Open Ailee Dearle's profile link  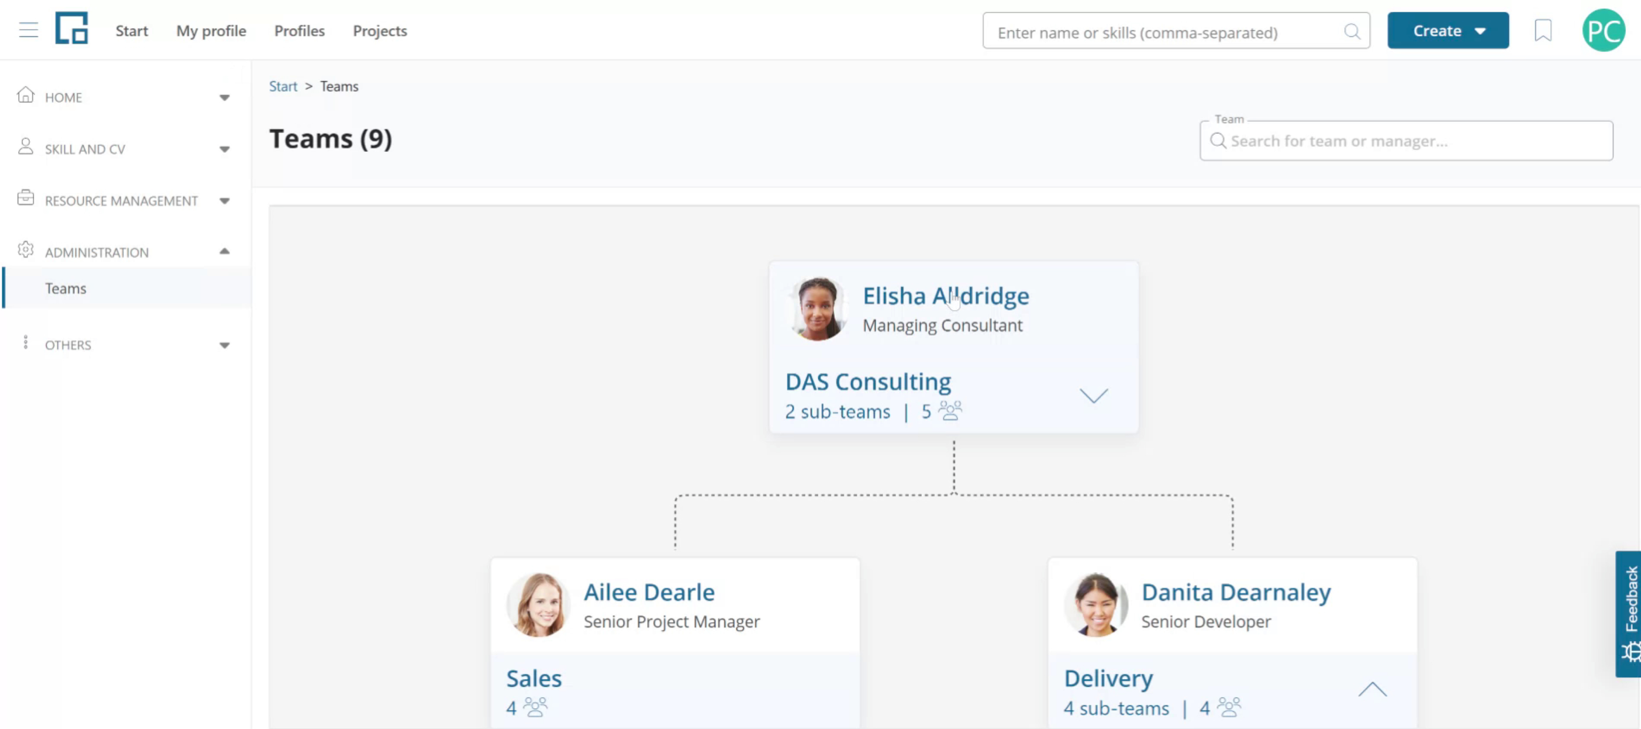649,591
